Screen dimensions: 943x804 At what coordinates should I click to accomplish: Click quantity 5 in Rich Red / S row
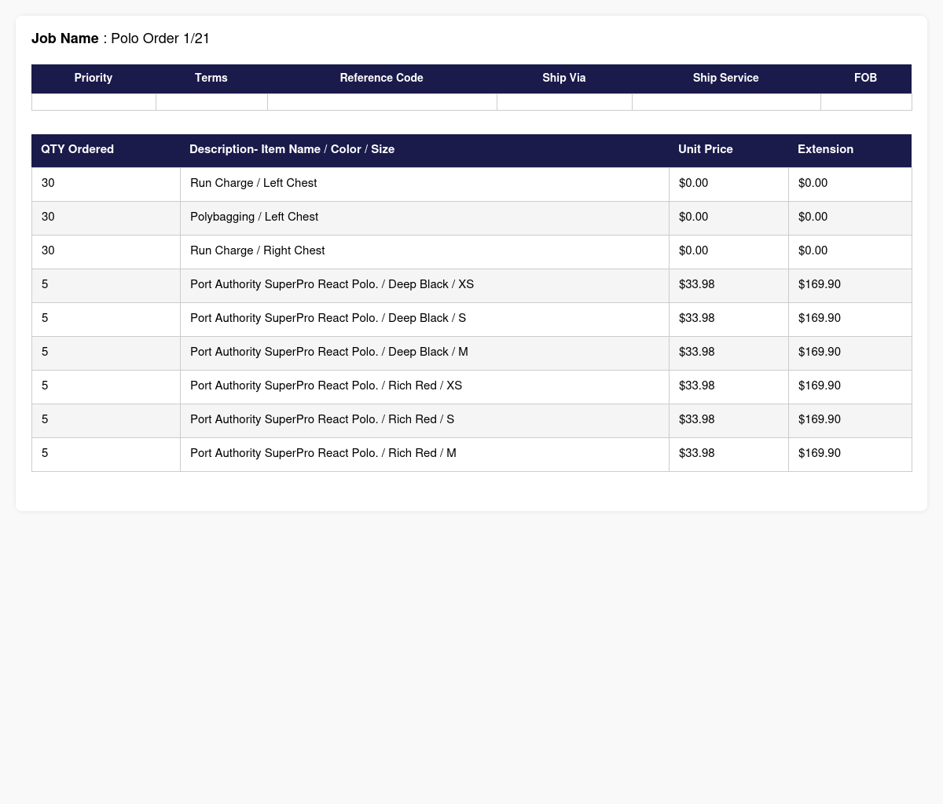coord(45,419)
